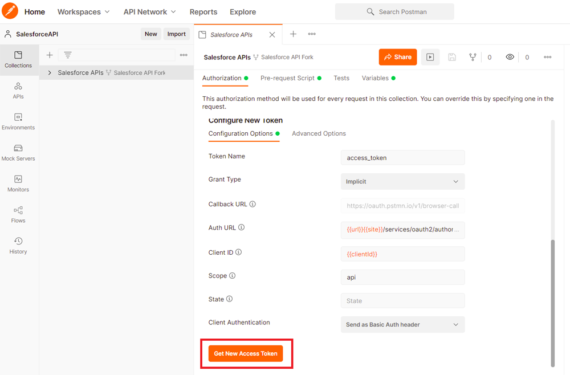The height and width of the screenshot is (375, 570).
Task: Click the Scope input field containing api
Action: [402, 277]
